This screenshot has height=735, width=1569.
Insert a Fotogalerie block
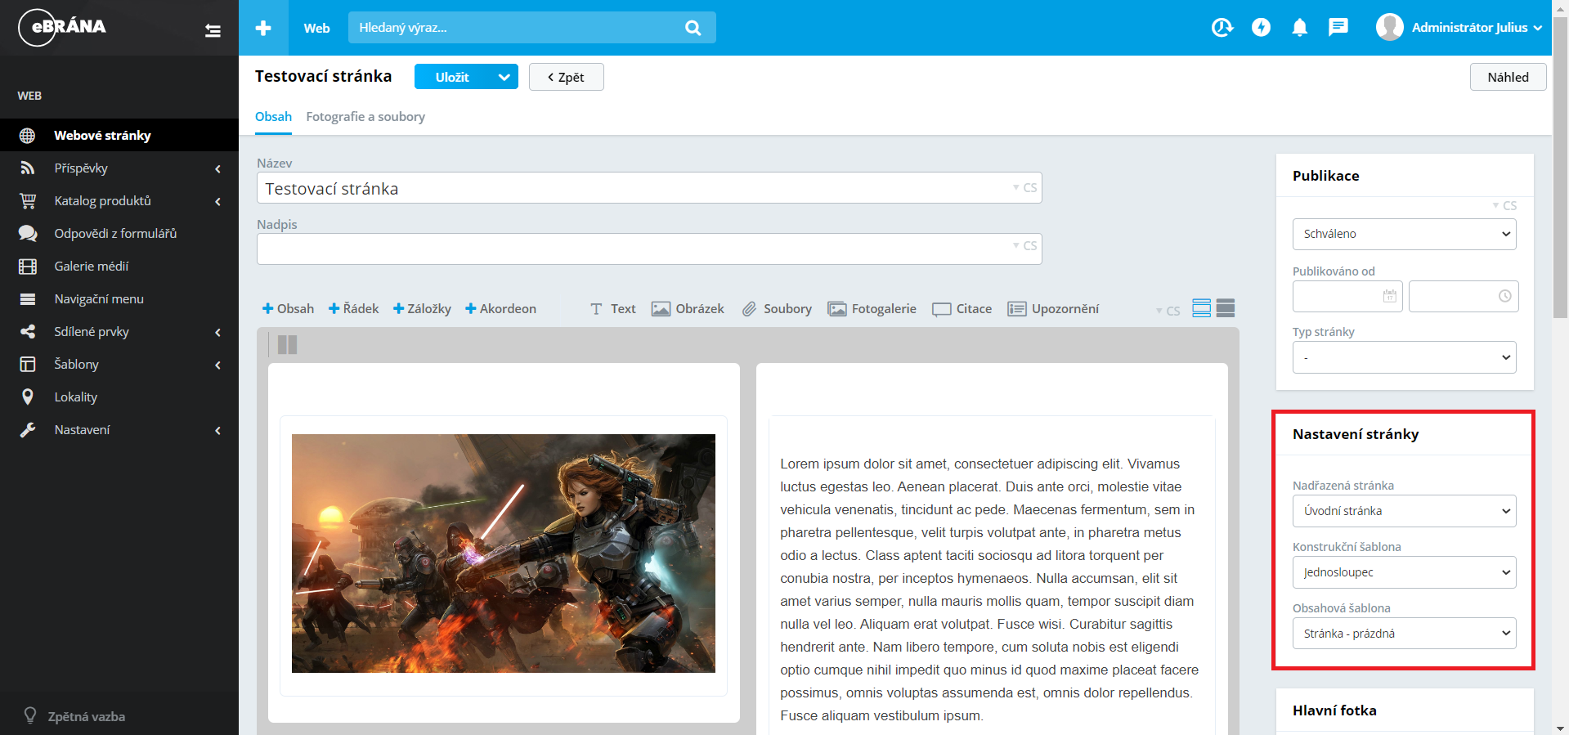tap(872, 309)
